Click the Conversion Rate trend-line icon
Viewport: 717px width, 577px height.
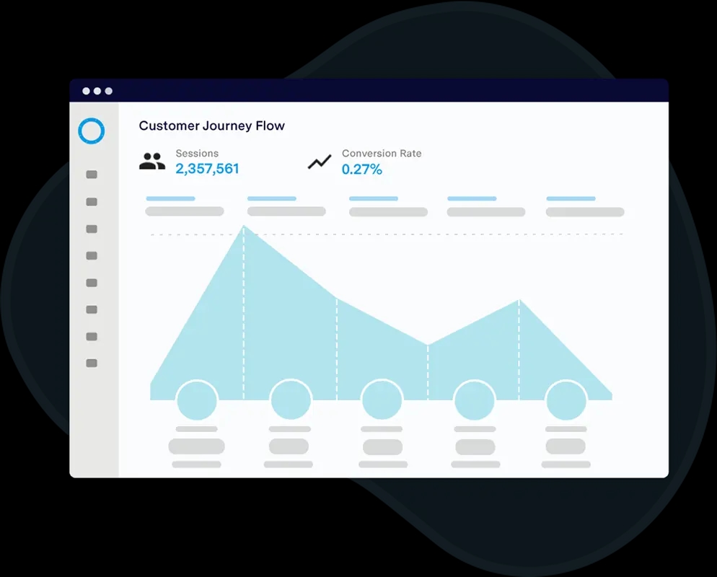[x=320, y=162]
